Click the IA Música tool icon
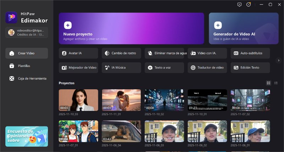This screenshot has height=152, width=284. (107, 67)
